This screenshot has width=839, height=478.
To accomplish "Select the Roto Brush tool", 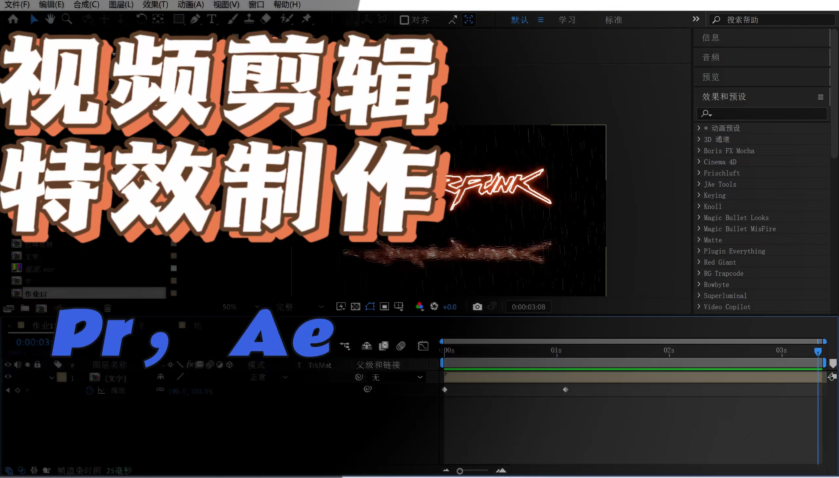I will (x=287, y=19).
